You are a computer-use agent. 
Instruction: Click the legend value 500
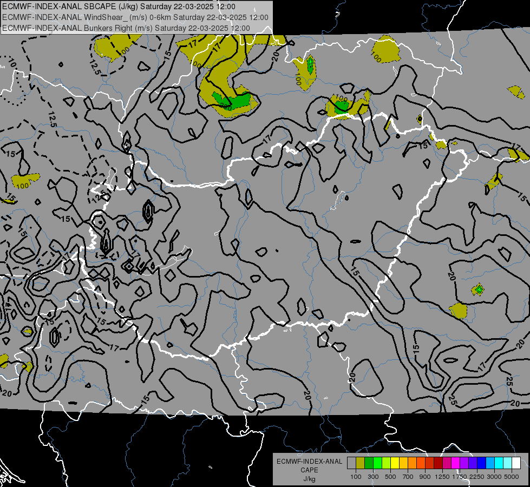pos(390,477)
